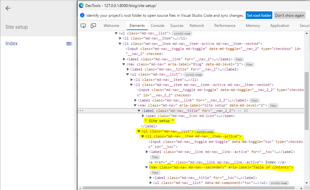Click the back arrow in the Site setup sidebar
This screenshot has height=190, width=310.
click(8, 8)
